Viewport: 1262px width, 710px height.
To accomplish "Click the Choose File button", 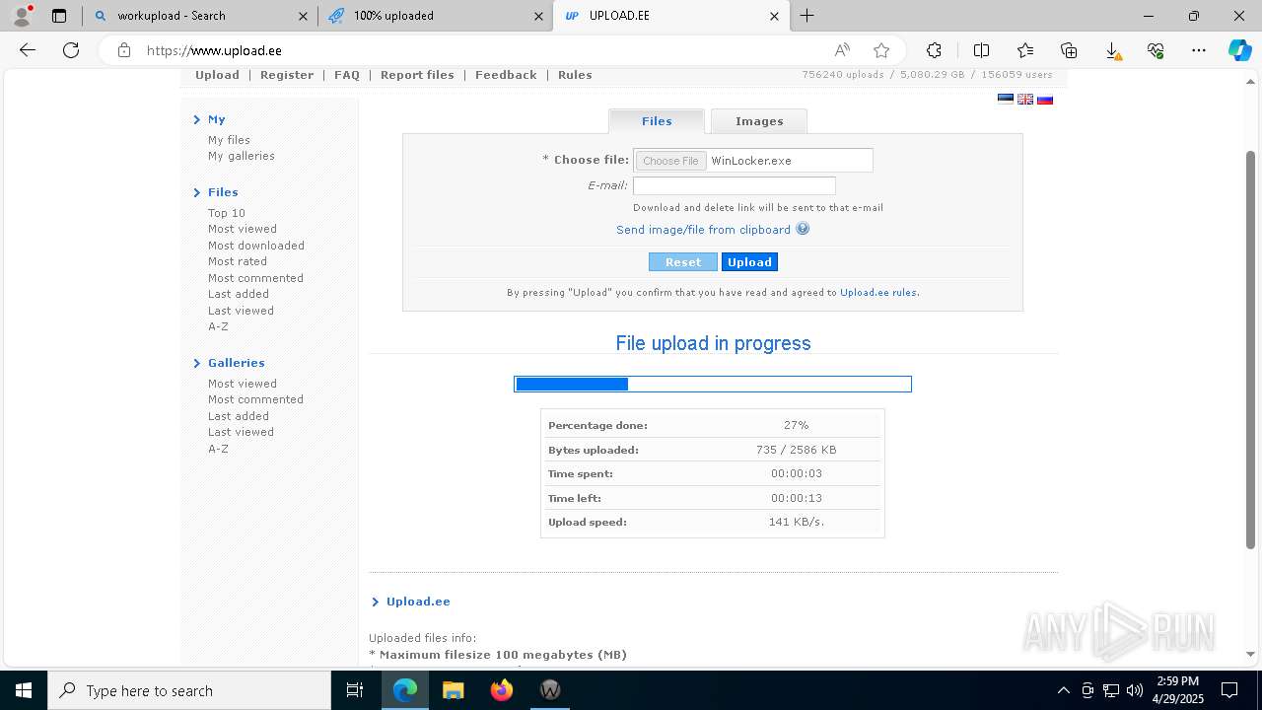I will 670,161.
